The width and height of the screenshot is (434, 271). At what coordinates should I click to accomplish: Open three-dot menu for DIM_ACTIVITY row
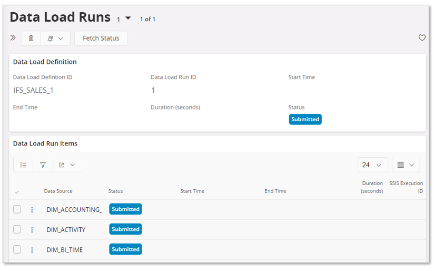point(32,230)
